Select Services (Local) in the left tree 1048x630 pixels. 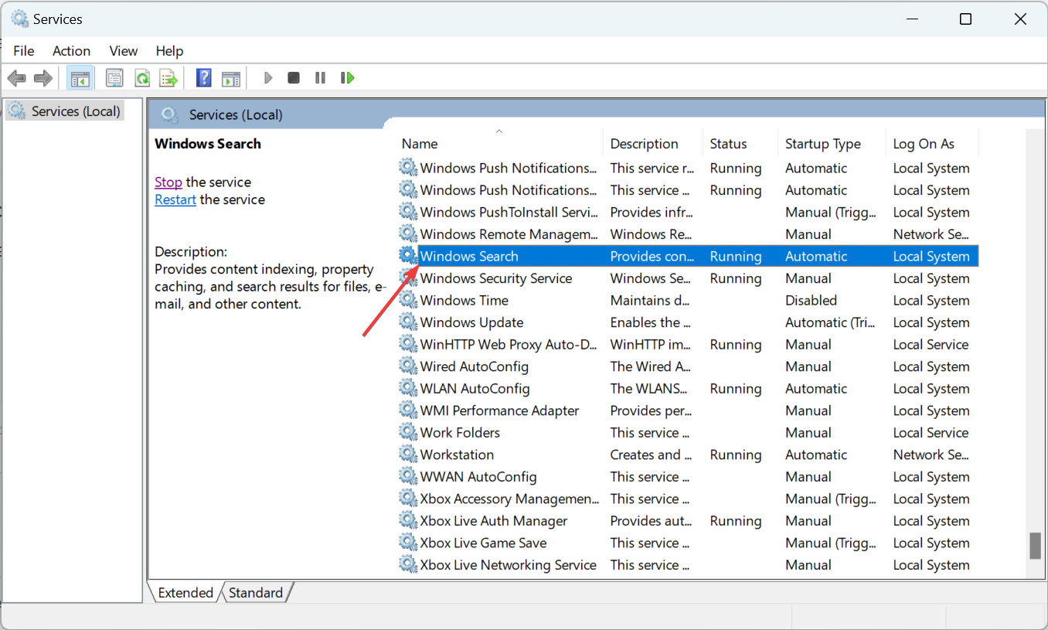click(x=73, y=111)
